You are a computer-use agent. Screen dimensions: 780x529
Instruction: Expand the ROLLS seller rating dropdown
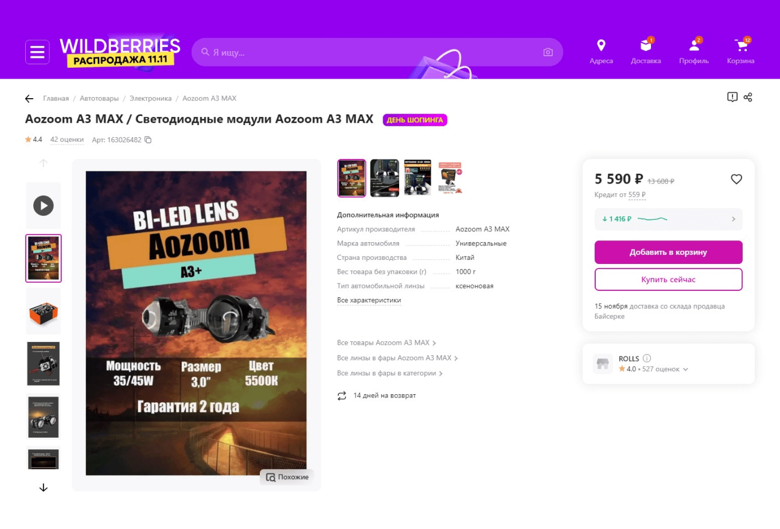tap(685, 369)
